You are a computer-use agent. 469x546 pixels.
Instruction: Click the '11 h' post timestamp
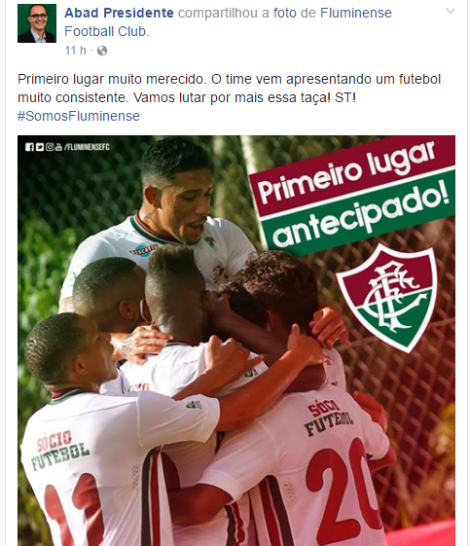click(x=75, y=51)
